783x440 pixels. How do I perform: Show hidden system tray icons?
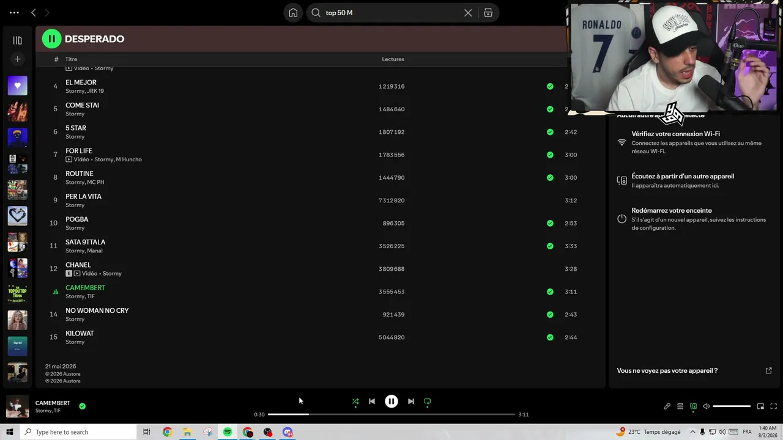(x=693, y=432)
